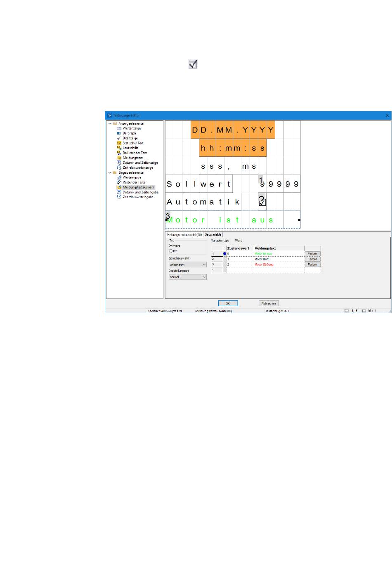The width and height of the screenshot is (392, 581).
Task: Click the Datum- und Zeiteingabe tree label
Action: point(141,192)
